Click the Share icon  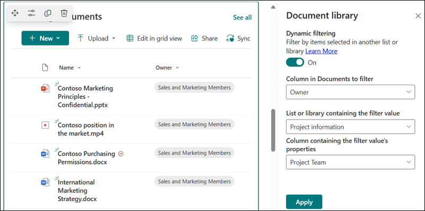(x=195, y=39)
